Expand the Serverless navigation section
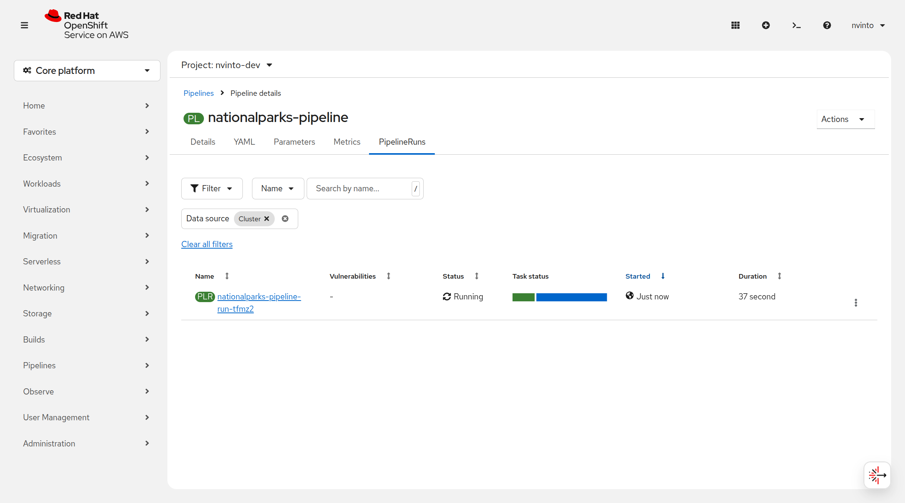905x503 pixels. [87, 261]
